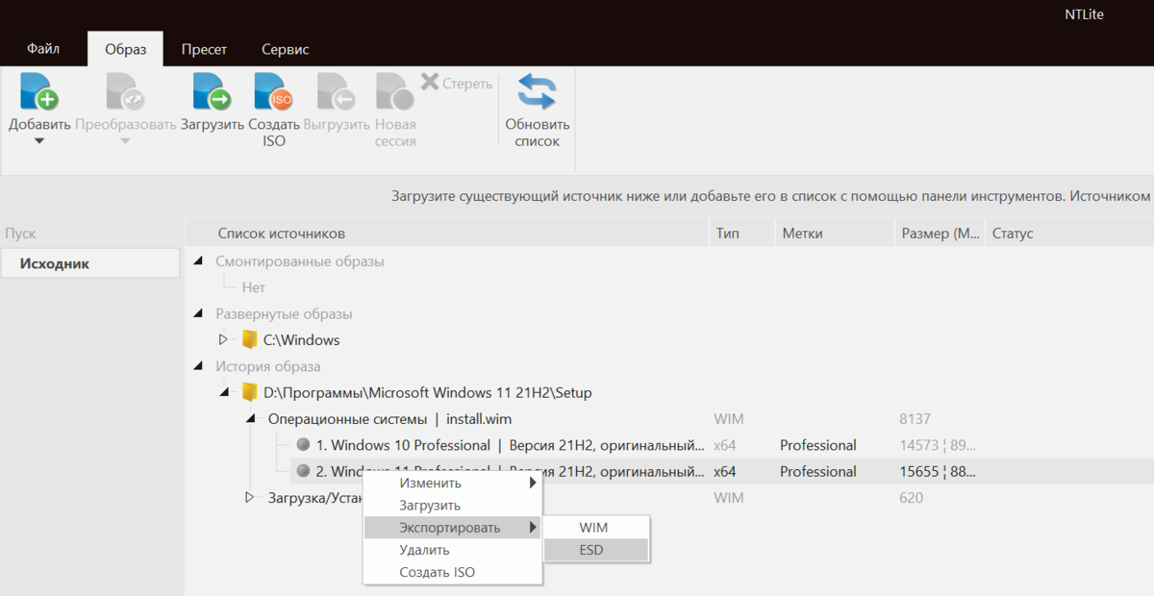Click size value 8137 of install.wim
This screenshot has height=596, width=1154.
click(915, 419)
